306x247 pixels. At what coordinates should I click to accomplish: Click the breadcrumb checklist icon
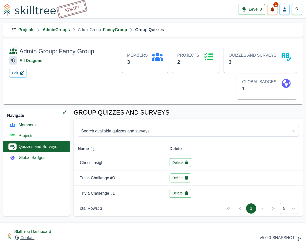[x=14, y=30]
